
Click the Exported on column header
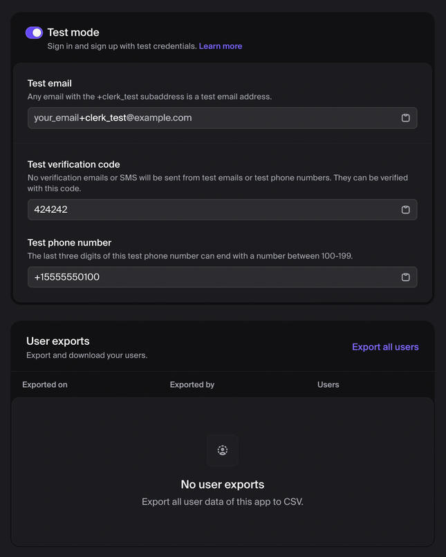[x=44, y=384]
